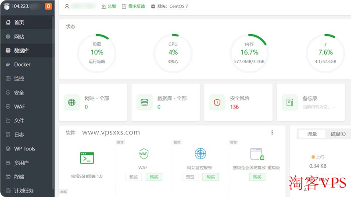Click the folder icon beside 文件
This screenshot has height=197, width=351.
(8, 121)
